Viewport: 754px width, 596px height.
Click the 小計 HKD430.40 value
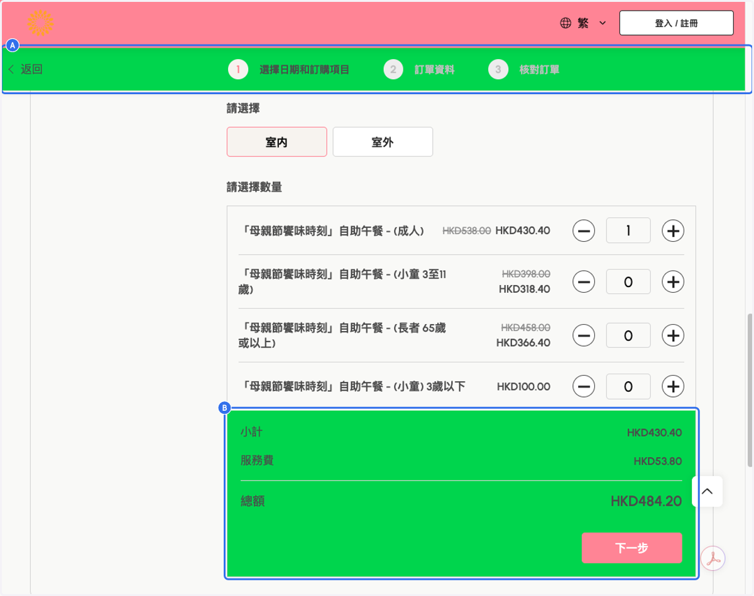654,433
